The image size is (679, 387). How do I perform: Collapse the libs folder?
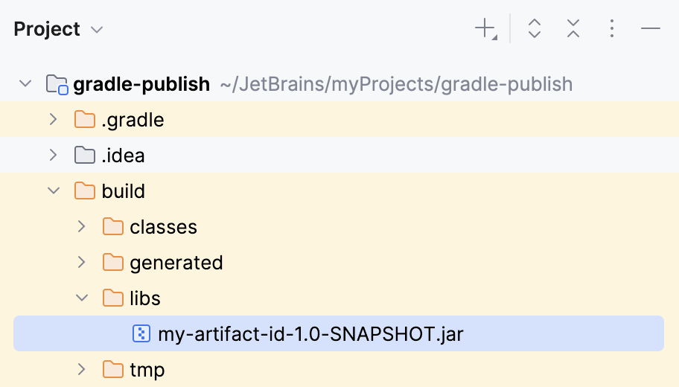(81, 298)
